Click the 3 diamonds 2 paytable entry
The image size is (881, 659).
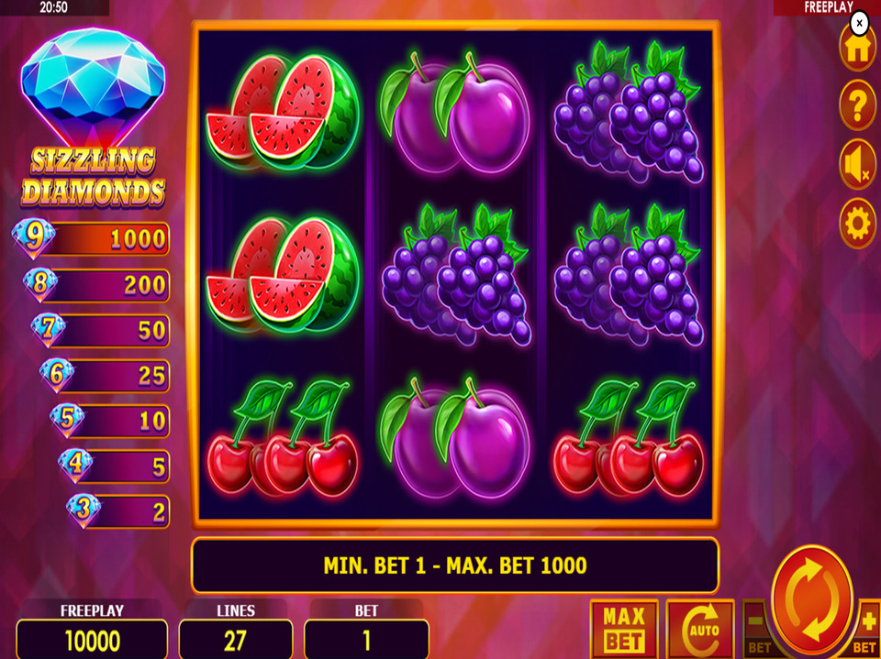[118, 511]
